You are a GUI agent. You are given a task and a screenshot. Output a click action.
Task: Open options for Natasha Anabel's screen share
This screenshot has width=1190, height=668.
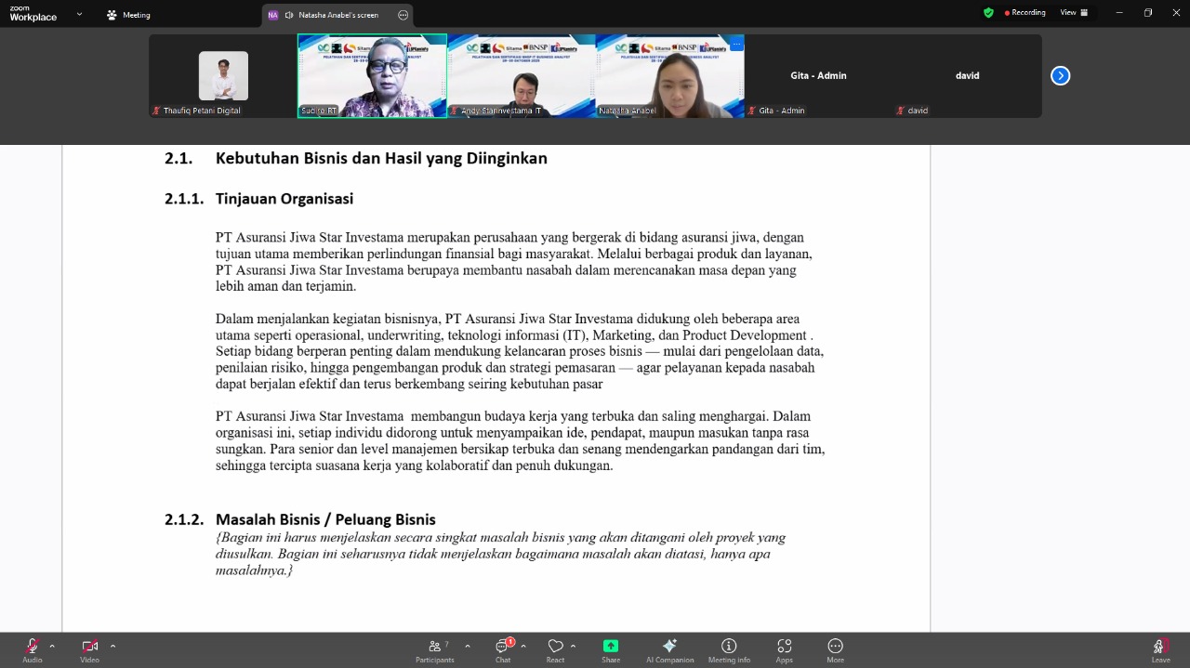click(x=403, y=15)
